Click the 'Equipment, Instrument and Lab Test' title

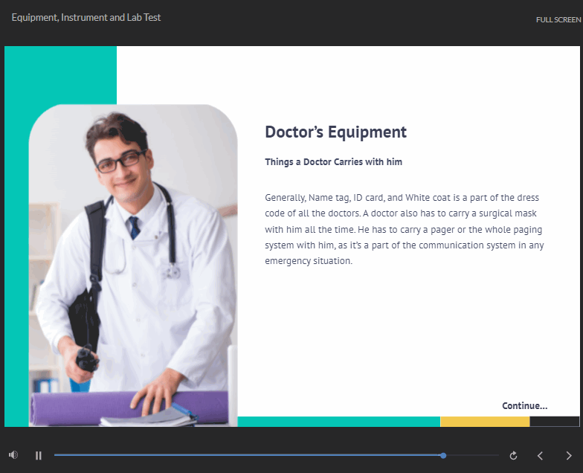(86, 18)
